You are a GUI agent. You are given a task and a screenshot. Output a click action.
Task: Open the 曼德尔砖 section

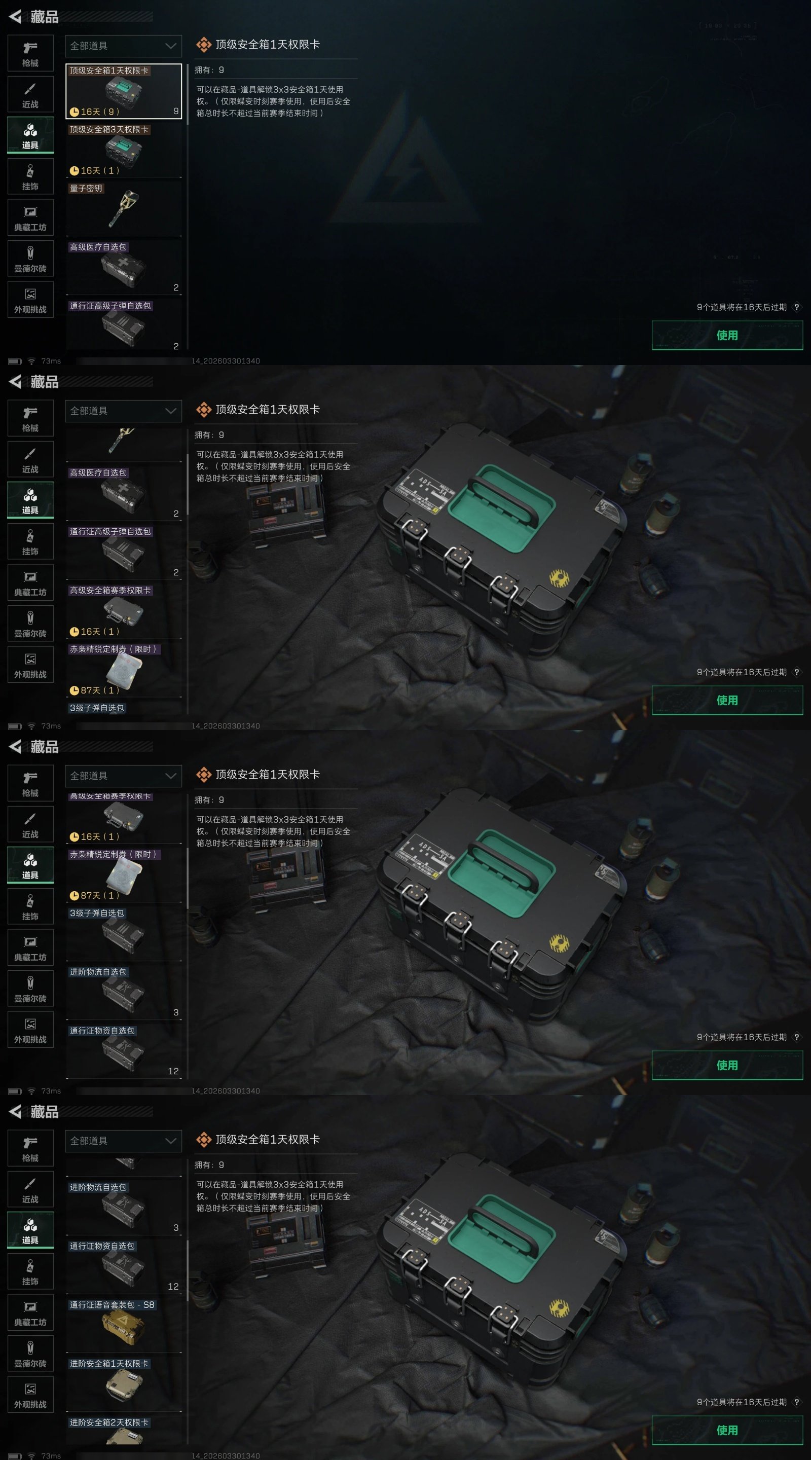[30, 259]
